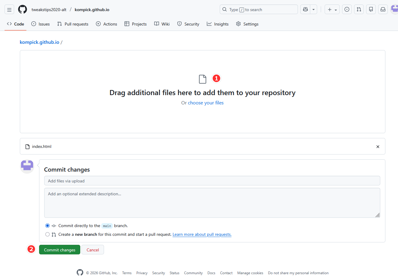Open the issues icon in the header
This screenshot has height=279, width=398.
tap(347, 9)
